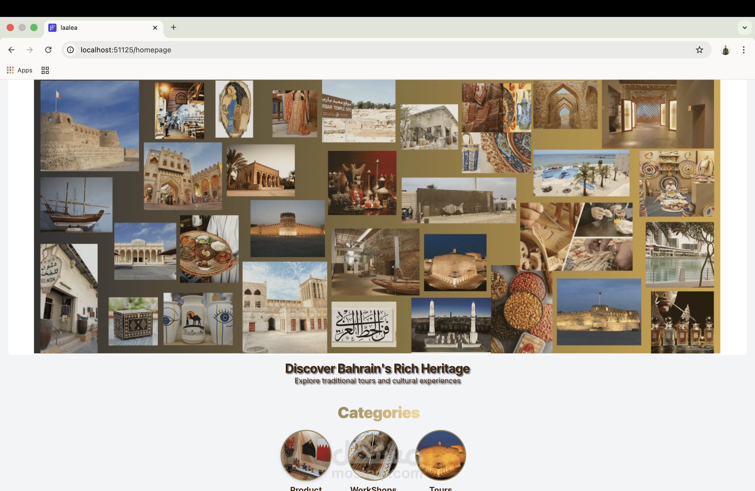Open Chrome three-dot menu
Screen dimensions: 755x491
[x=743, y=50]
